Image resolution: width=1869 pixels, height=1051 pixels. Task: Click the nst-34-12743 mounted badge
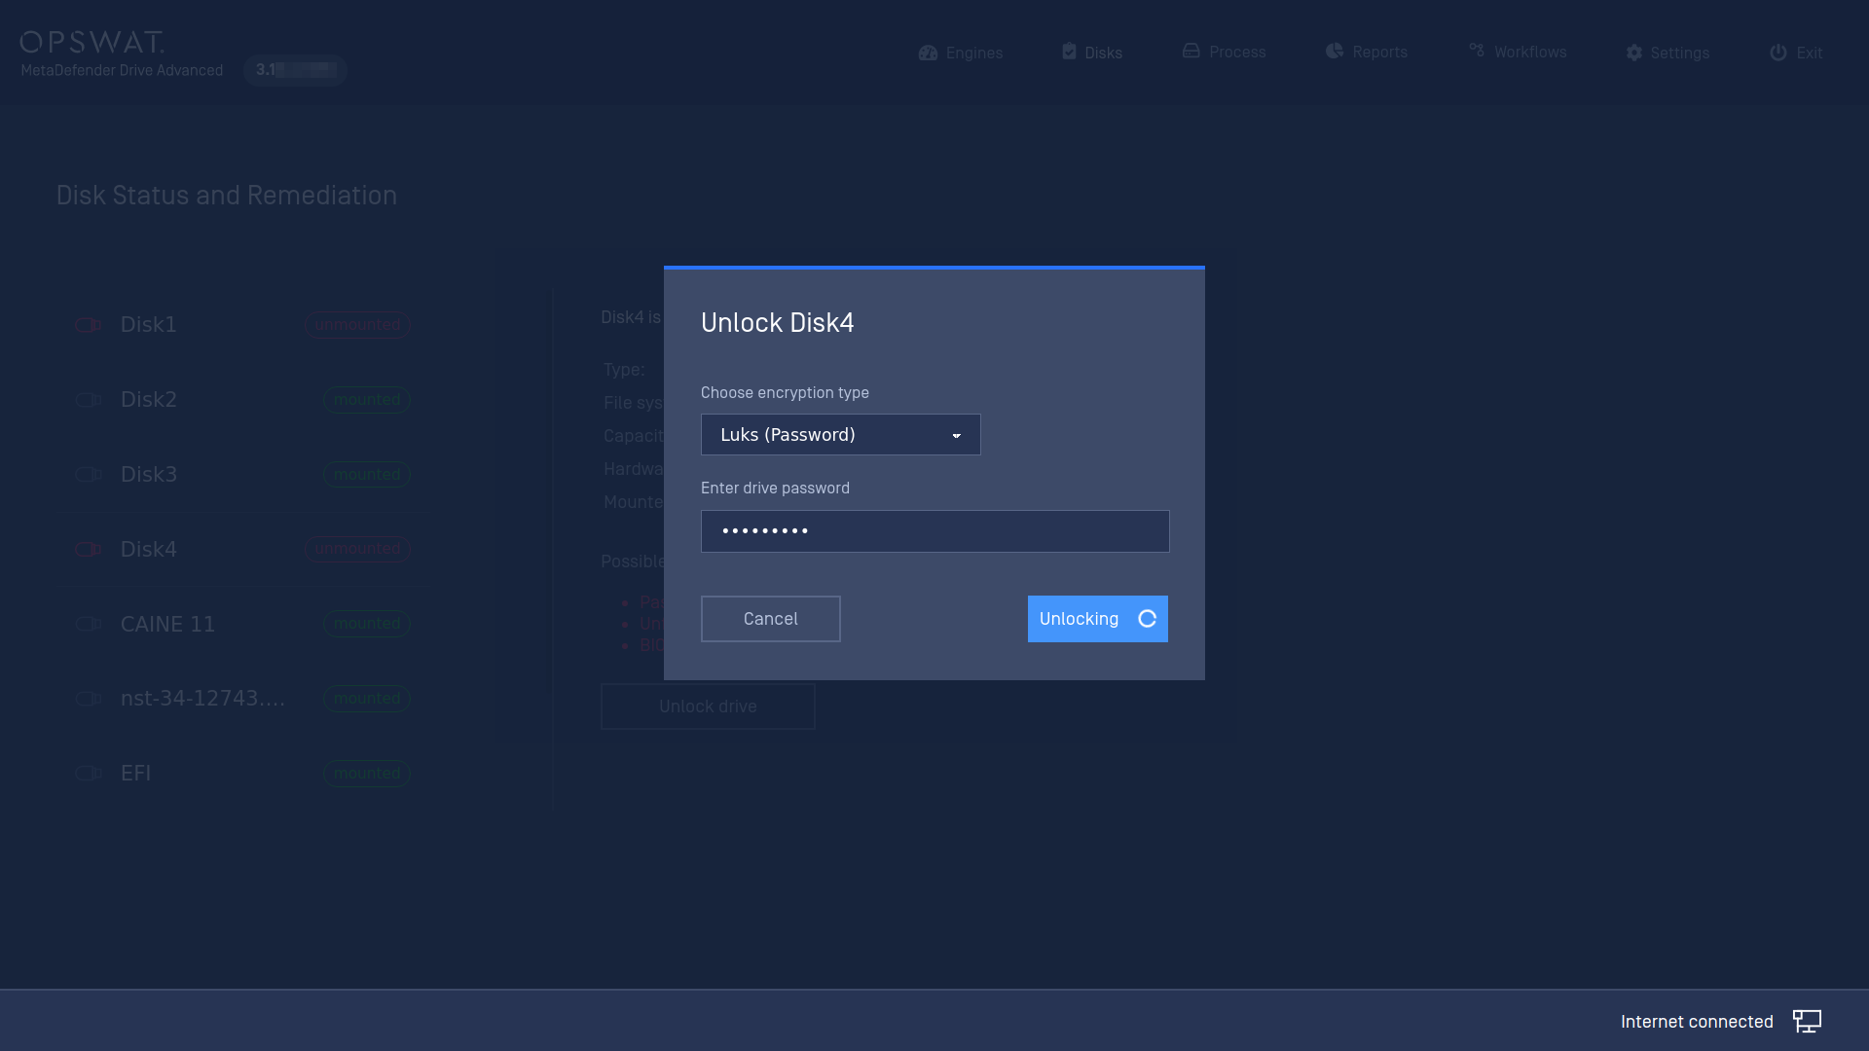[367, 699]
